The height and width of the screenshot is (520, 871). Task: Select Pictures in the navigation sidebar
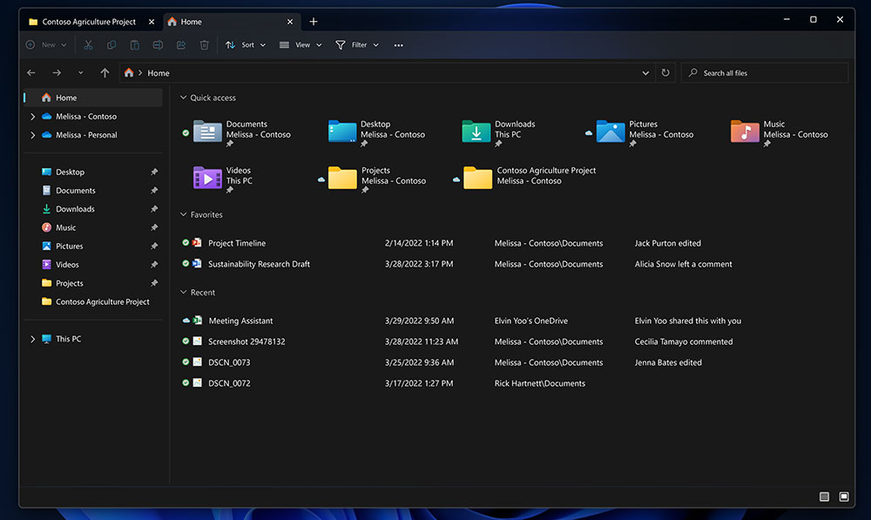click(x=70, y=246)
